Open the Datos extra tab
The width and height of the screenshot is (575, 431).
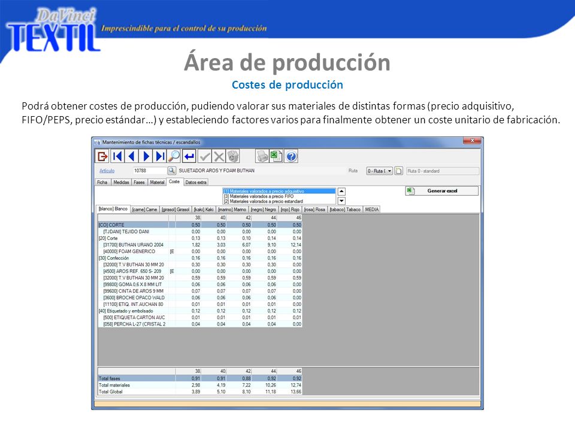(x=196, y=182)
